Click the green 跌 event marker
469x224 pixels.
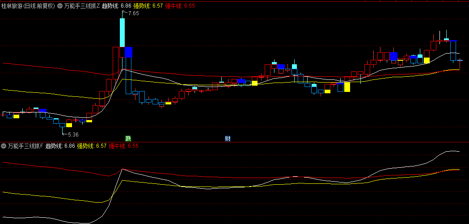tap(128, 138)
